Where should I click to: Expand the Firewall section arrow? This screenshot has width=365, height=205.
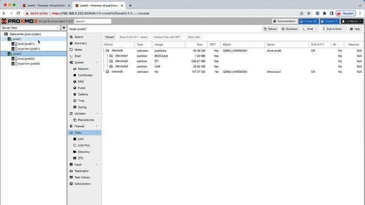coord(97,126)
